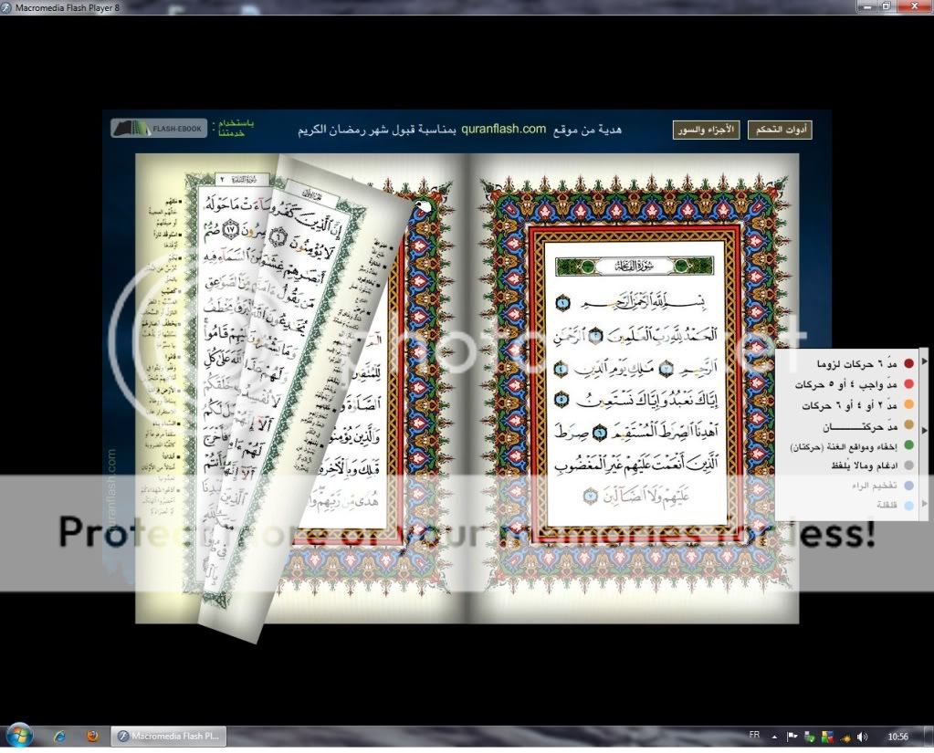Select the ادغام ومالا يلفظ legend label
934x753 pixels.
[x=865, y=466]
